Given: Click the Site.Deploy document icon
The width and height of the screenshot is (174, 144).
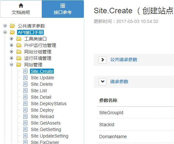Looking at the screenshot, I should (x=25, y=110).
